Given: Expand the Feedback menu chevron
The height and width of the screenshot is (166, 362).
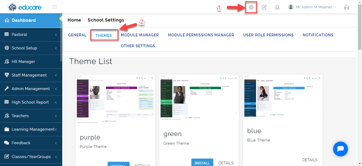Looking at the screenshot, I should [56, 143].
